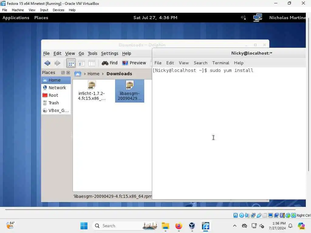The width and height of the screenshot is (311, 233).
Task: Switch Dolphin to Details view mode
Action: [81, 63]
